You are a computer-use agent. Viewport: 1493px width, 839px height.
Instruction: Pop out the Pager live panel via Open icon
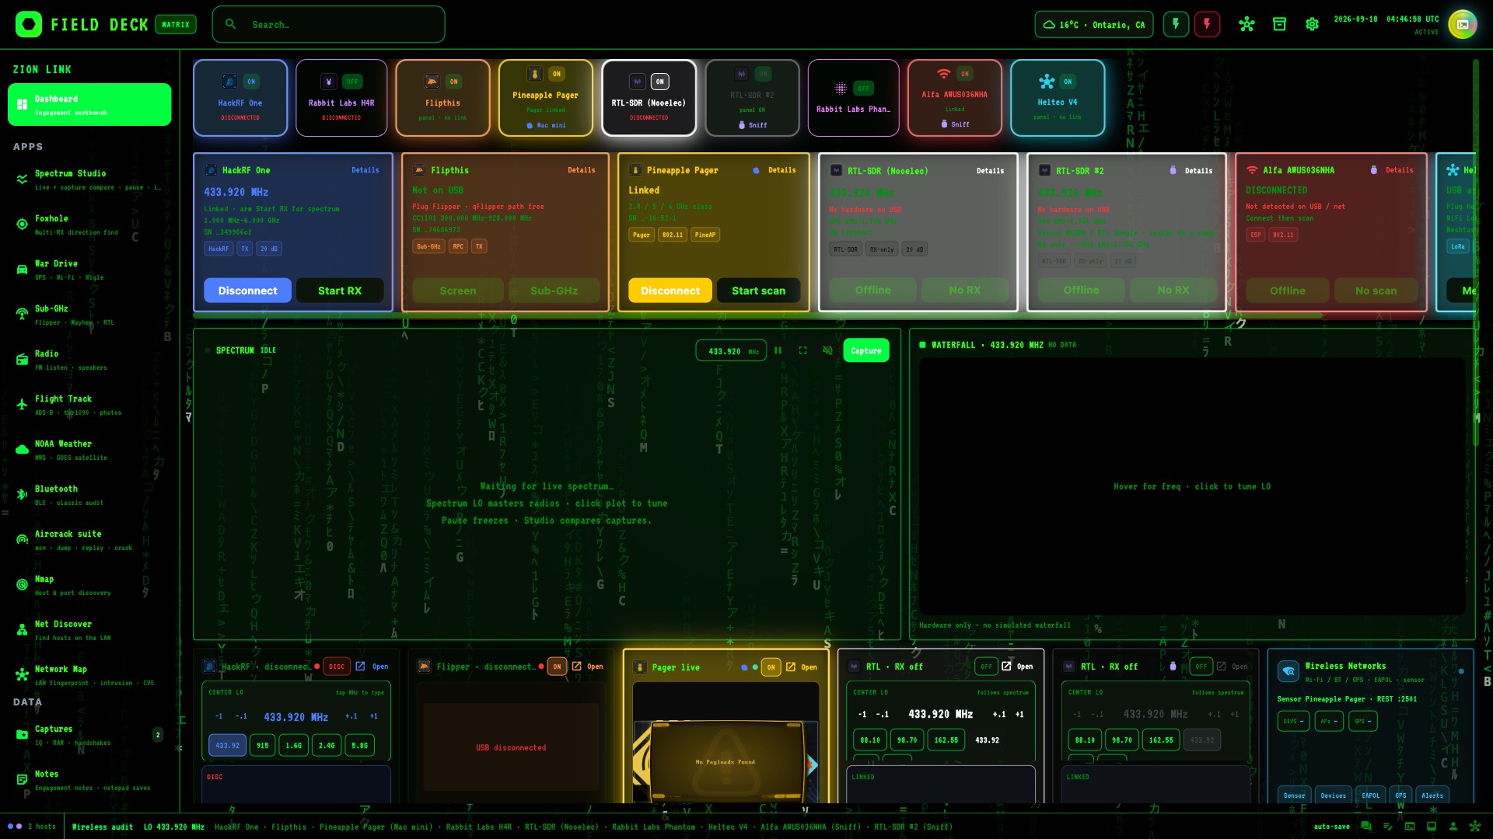[802, 667]
